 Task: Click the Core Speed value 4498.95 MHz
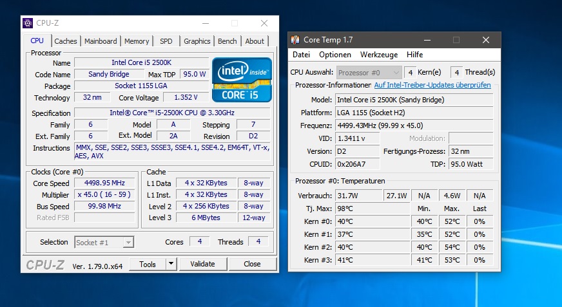coord(104,183)
